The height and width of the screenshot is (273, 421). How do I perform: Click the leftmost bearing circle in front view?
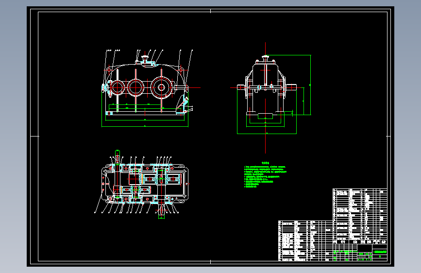click(118, 87)
